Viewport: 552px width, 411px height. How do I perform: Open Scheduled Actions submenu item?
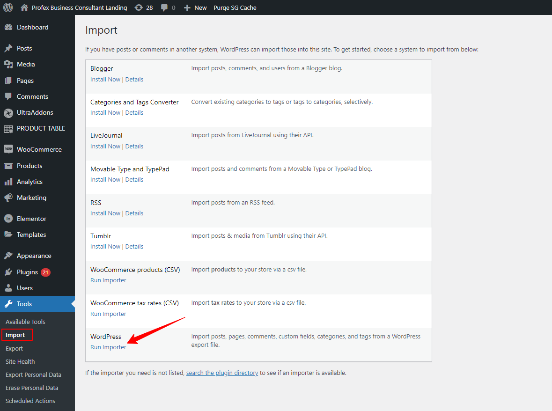coord(30,401)
